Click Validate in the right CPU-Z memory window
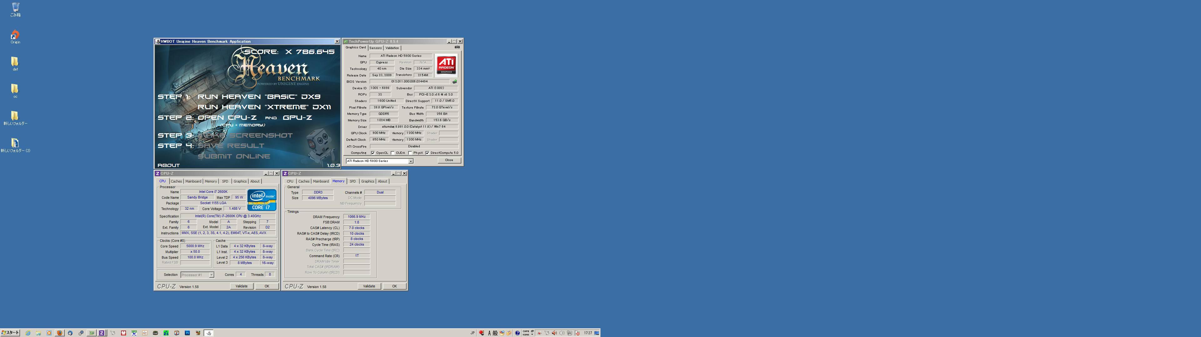Image resolution: width=1201 pixels, height=337 pixels. (x=369, y=286)
